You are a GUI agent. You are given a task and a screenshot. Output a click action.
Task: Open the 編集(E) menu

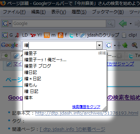coord(38,12)
